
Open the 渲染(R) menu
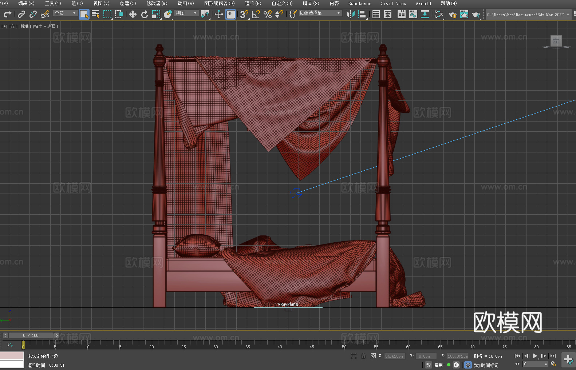[x=253, y=4]
